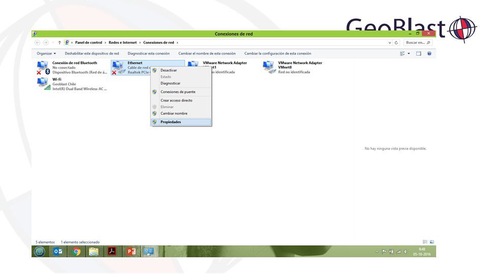Select the Wi-Fi Geoblast Chile adapter icon
The width and height of the screenshot is (488, 274).
pos(43,84)
